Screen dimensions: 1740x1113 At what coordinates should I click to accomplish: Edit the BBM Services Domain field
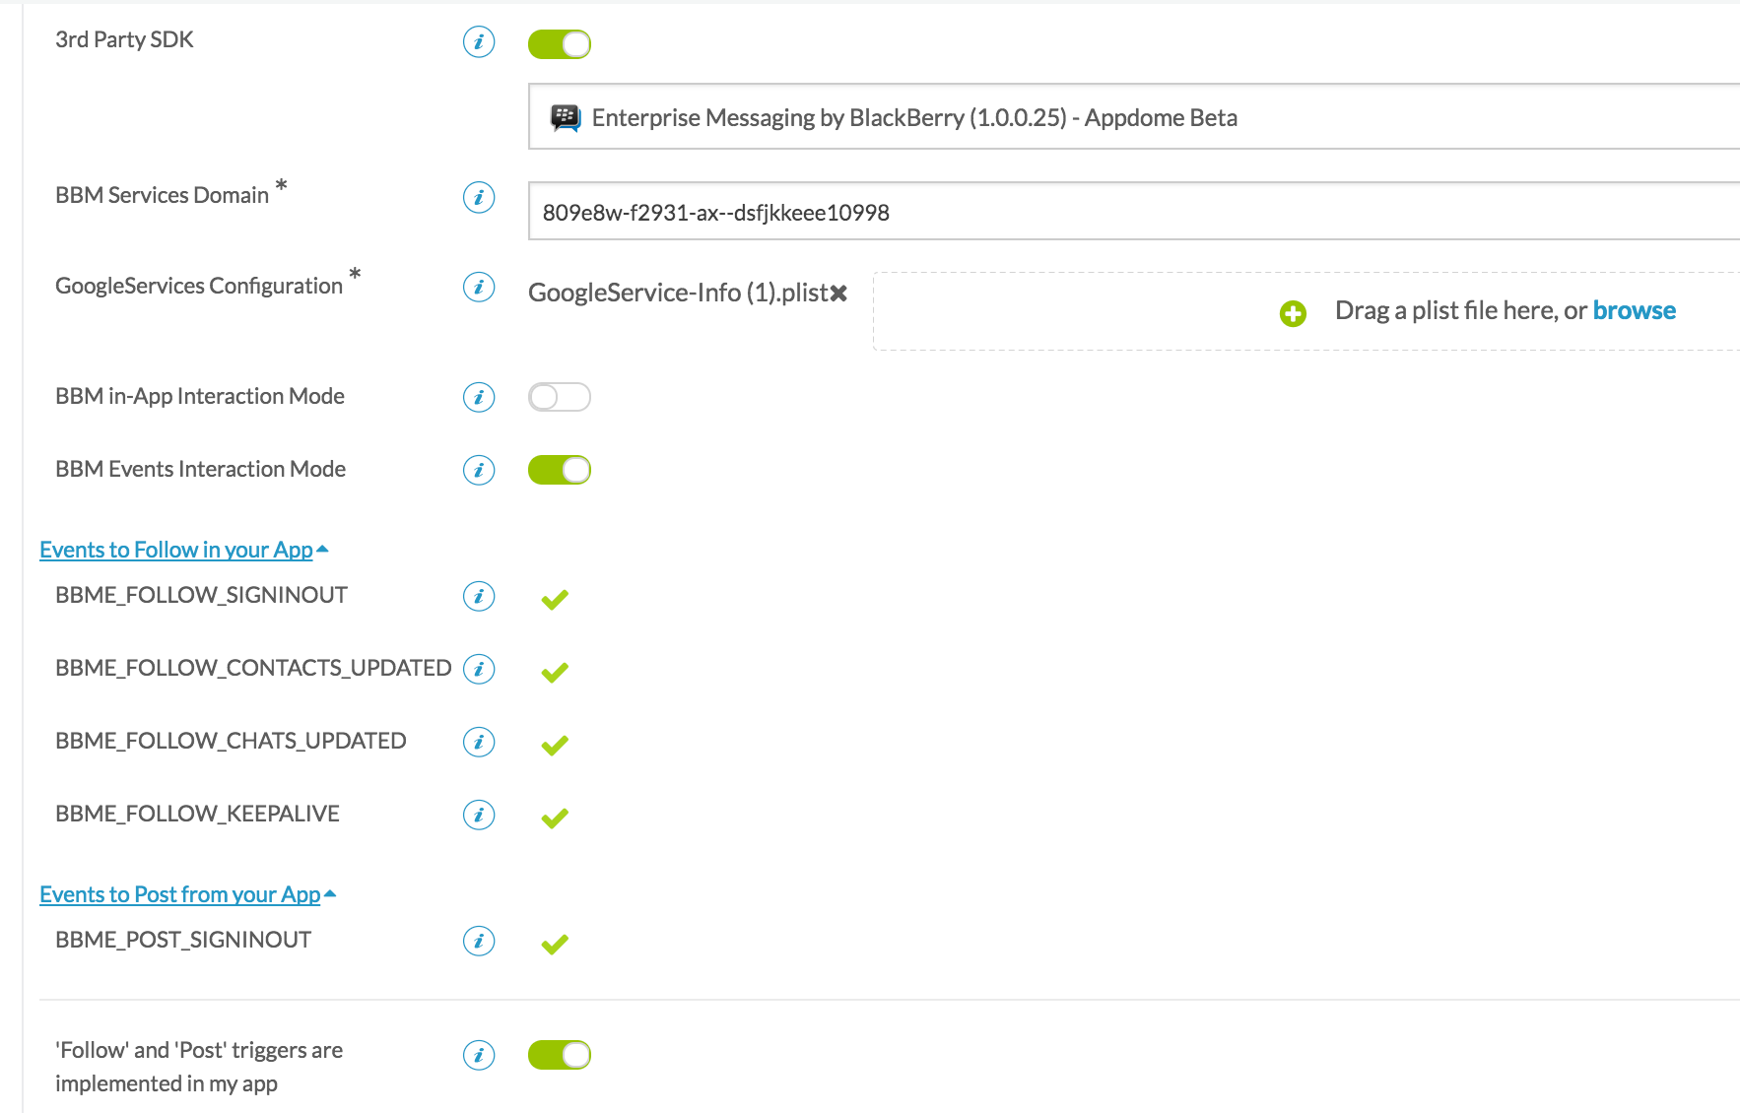1134,211
